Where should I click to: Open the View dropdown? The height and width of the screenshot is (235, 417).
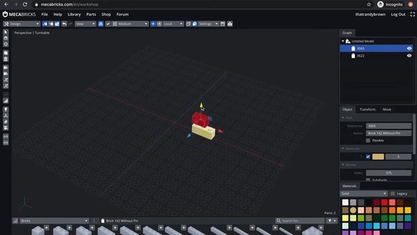pos(85,24)
